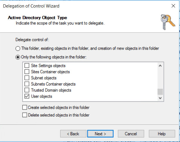The height and width of the screenshot is (142, 180).
Task: Click the list's scroll down arrow
Action: tap(160, 98)
